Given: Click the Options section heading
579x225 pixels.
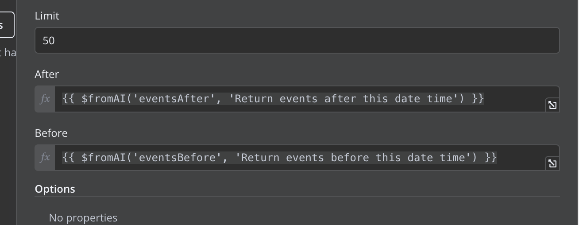Looking at the screenshot, I should (x=55, y=189).
